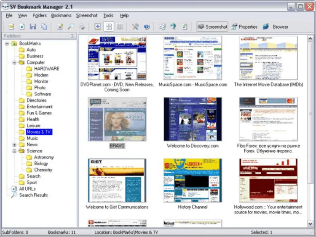Select the thumbnails grid view icon
This screenshot has height=237, width=316.
(109, 27)
